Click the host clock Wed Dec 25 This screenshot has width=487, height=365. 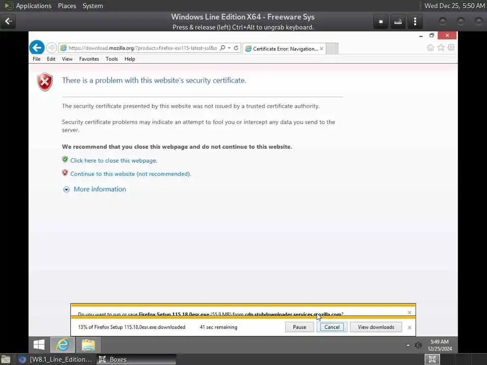click(x=454, y=6)
